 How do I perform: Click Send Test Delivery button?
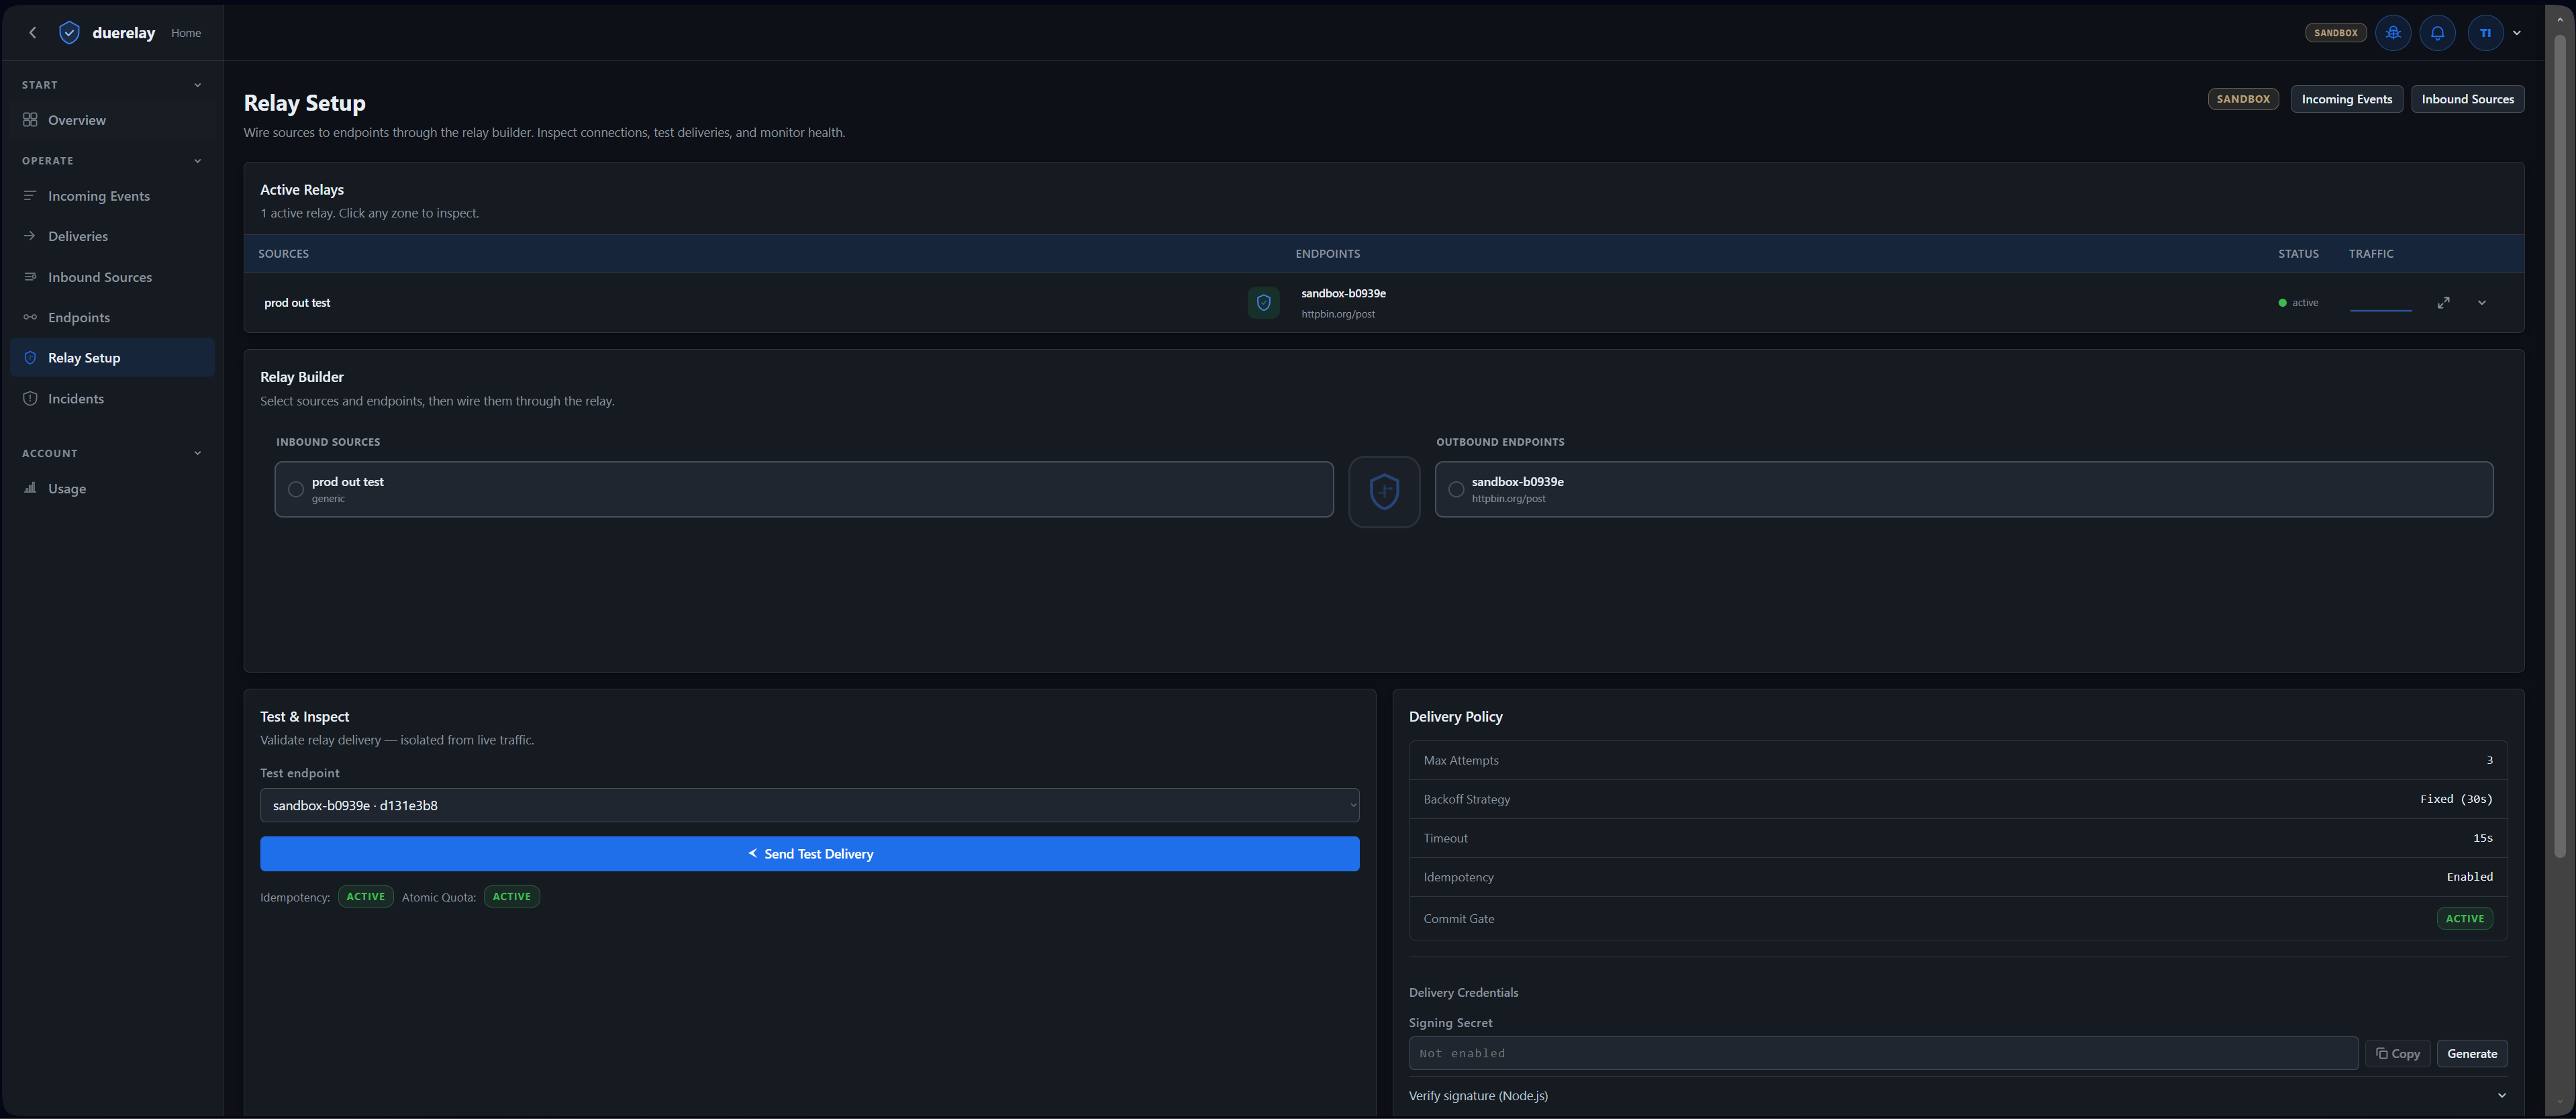(809, 854)
